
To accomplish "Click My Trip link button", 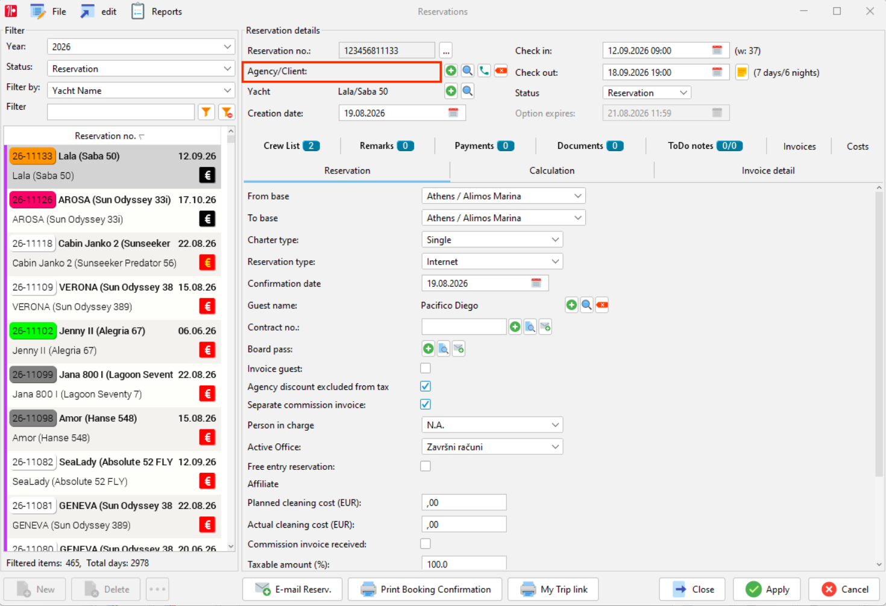I will (x=553, y=589).
